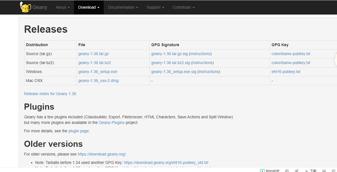Expand the Documentation dropdown
337x172 pixels.
[123, 7]
